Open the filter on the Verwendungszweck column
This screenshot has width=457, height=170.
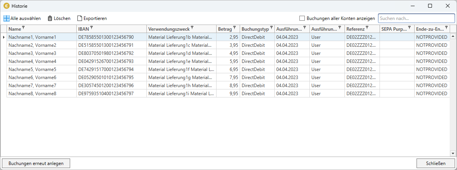192,27
